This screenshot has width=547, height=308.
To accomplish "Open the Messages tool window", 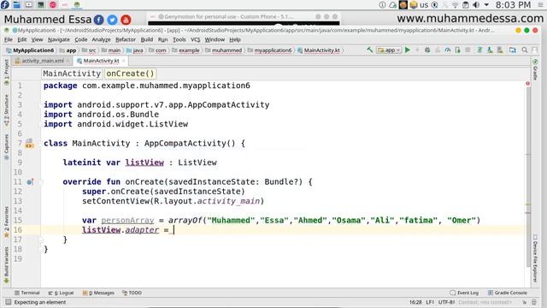I will point(98,293).
